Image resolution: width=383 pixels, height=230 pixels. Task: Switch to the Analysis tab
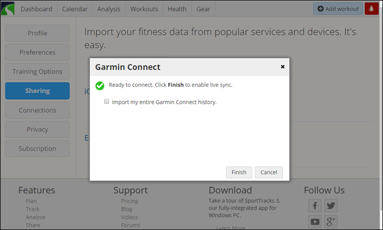pos(109,9)
